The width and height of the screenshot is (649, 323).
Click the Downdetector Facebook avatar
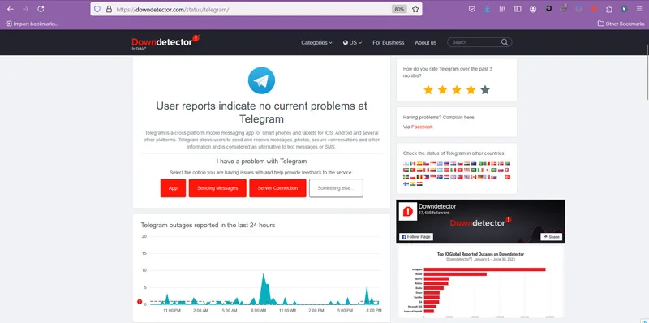[x=408, y=211]
